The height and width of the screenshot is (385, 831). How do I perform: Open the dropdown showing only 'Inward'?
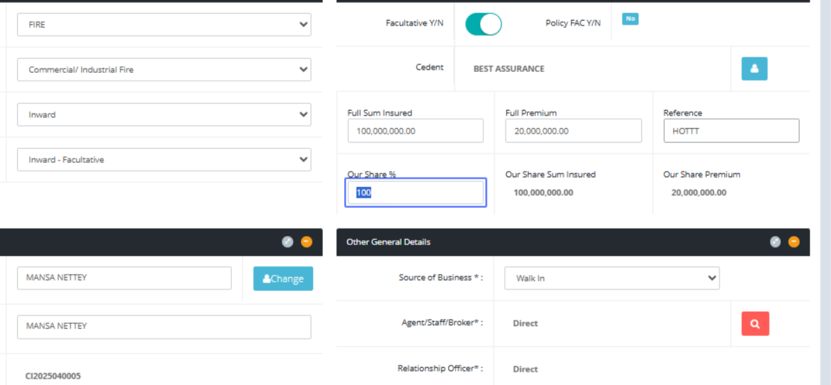click(x=164, y=115)
